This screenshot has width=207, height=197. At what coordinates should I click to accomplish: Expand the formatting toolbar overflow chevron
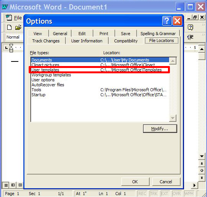(203, 35)
